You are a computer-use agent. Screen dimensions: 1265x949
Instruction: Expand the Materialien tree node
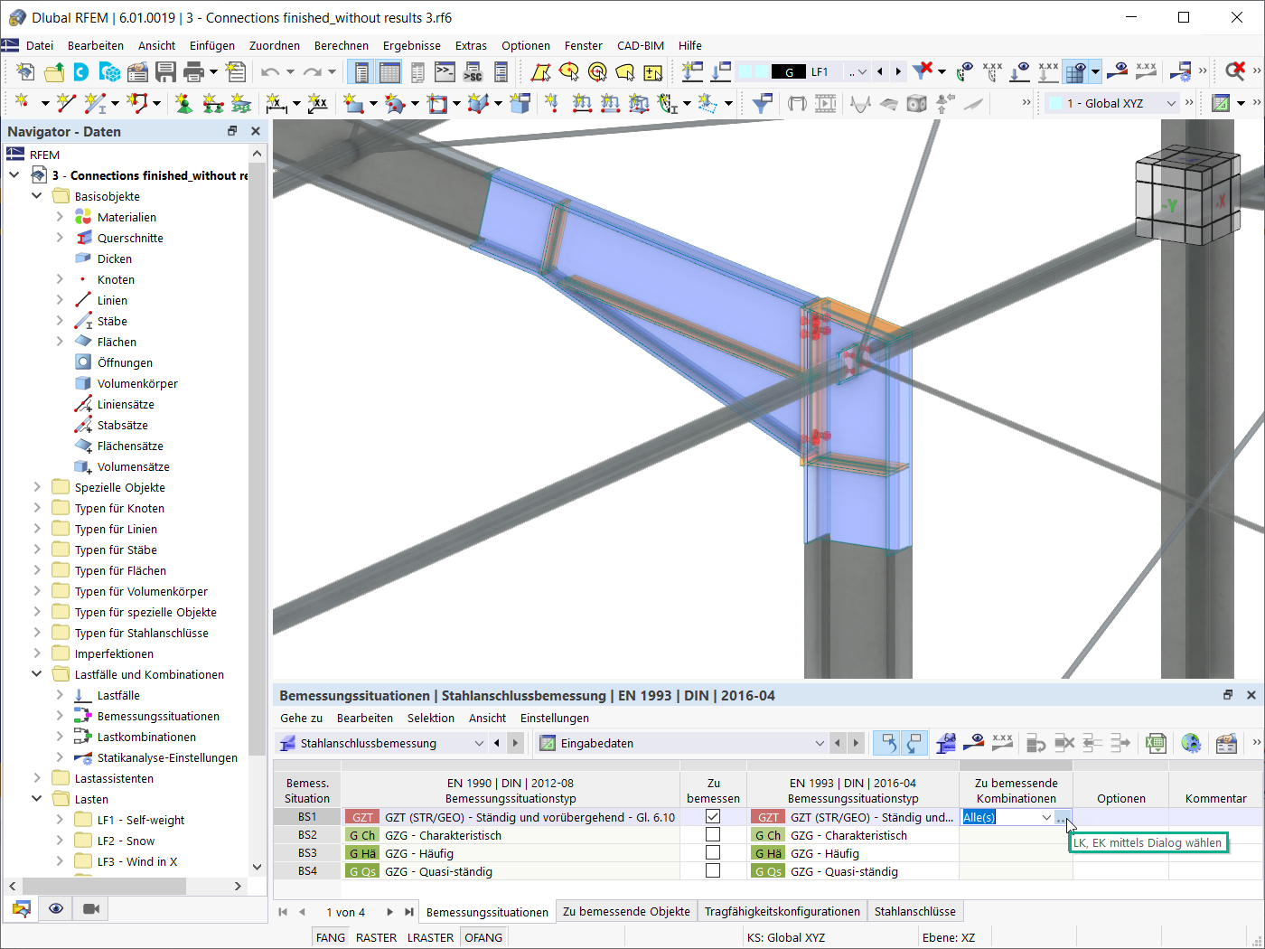(60, 217)
